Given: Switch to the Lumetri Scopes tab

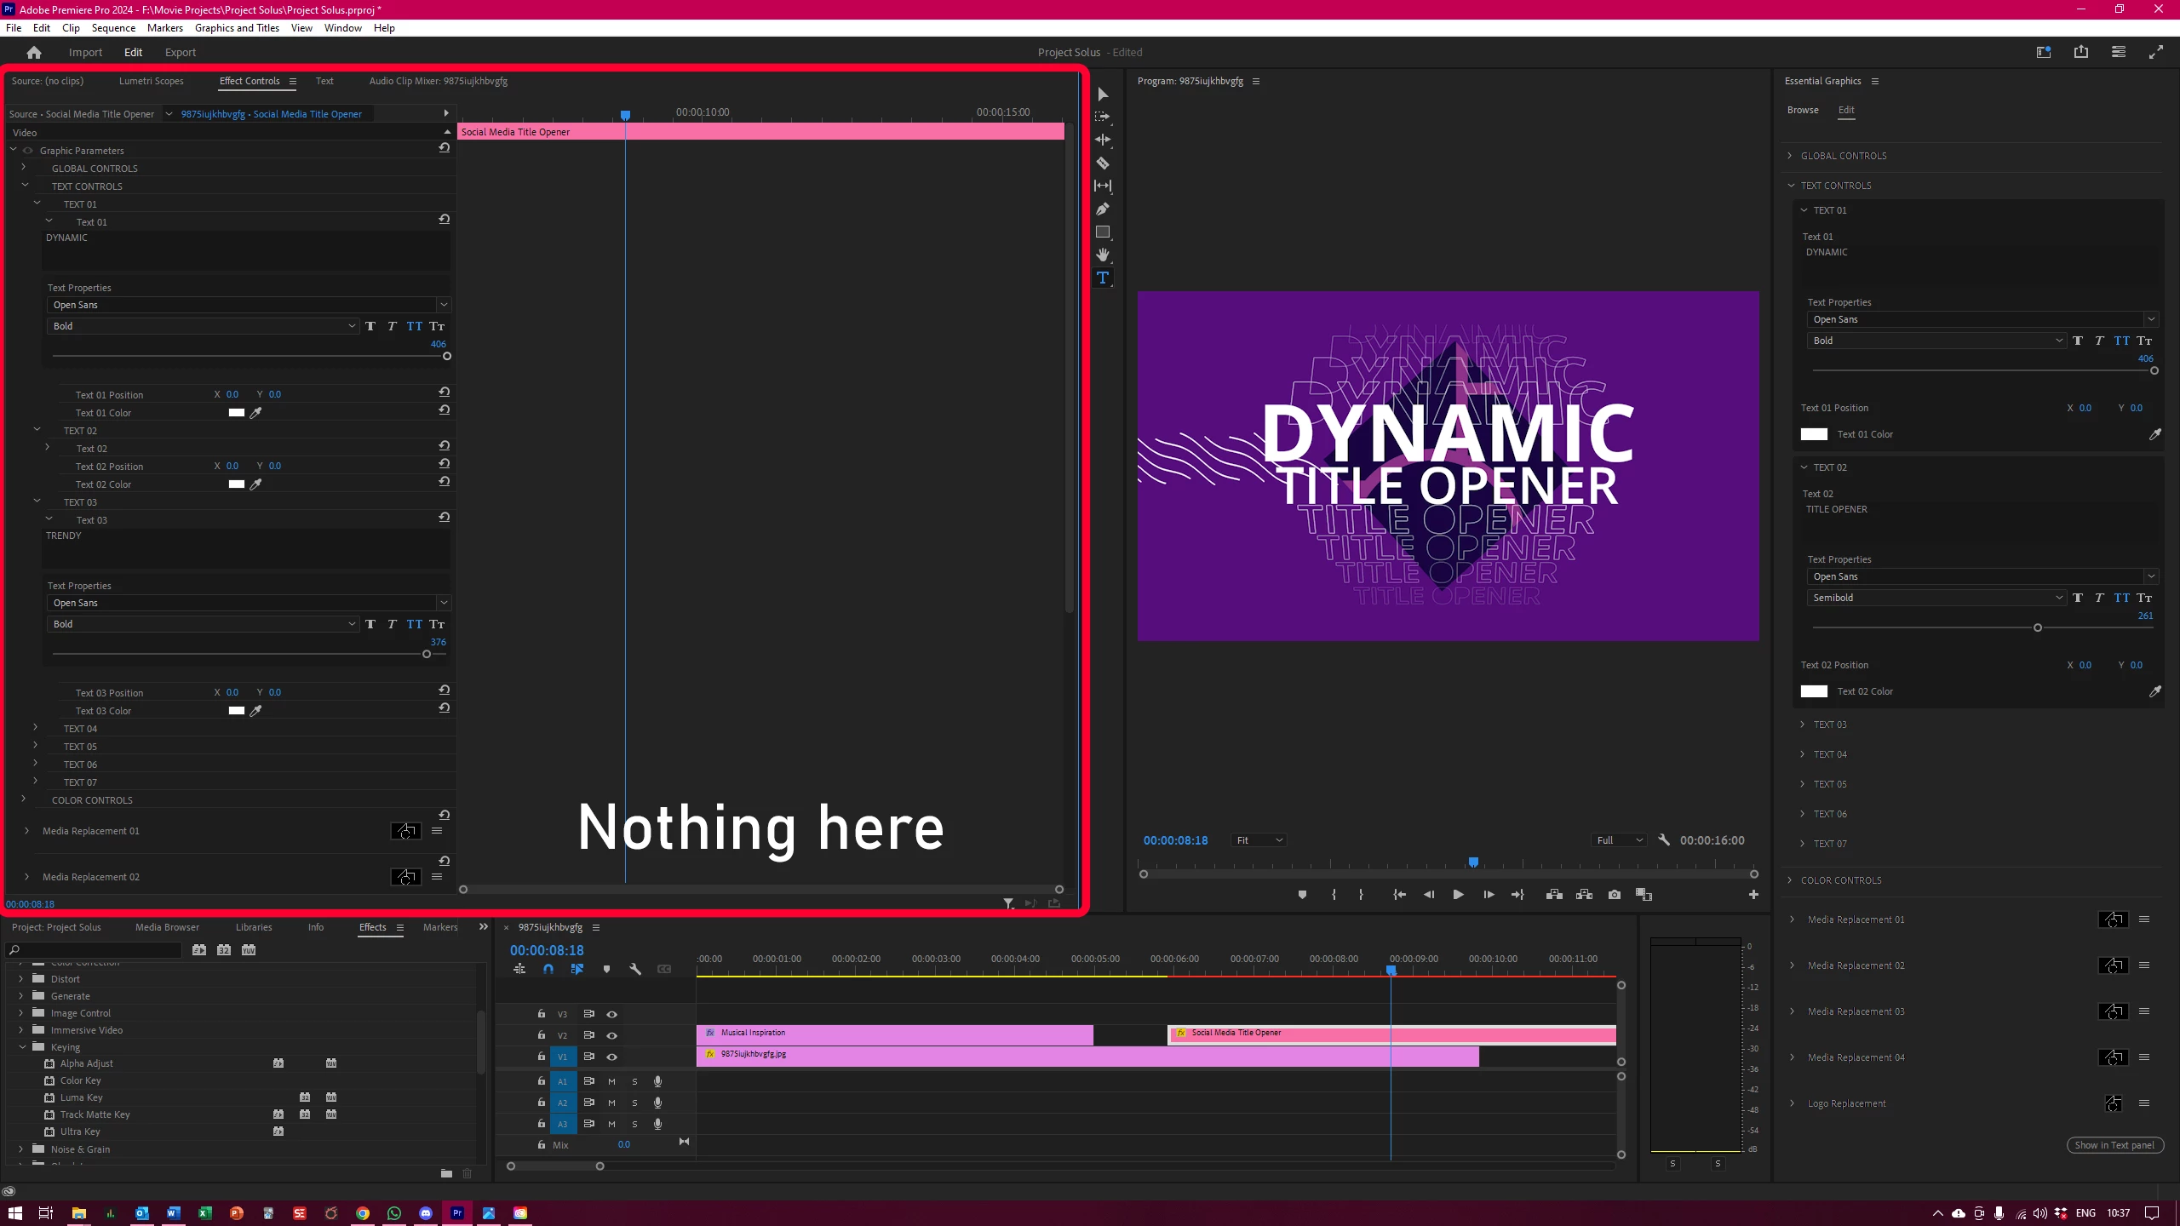Looking at the screenshot, I should coord(151,81).
